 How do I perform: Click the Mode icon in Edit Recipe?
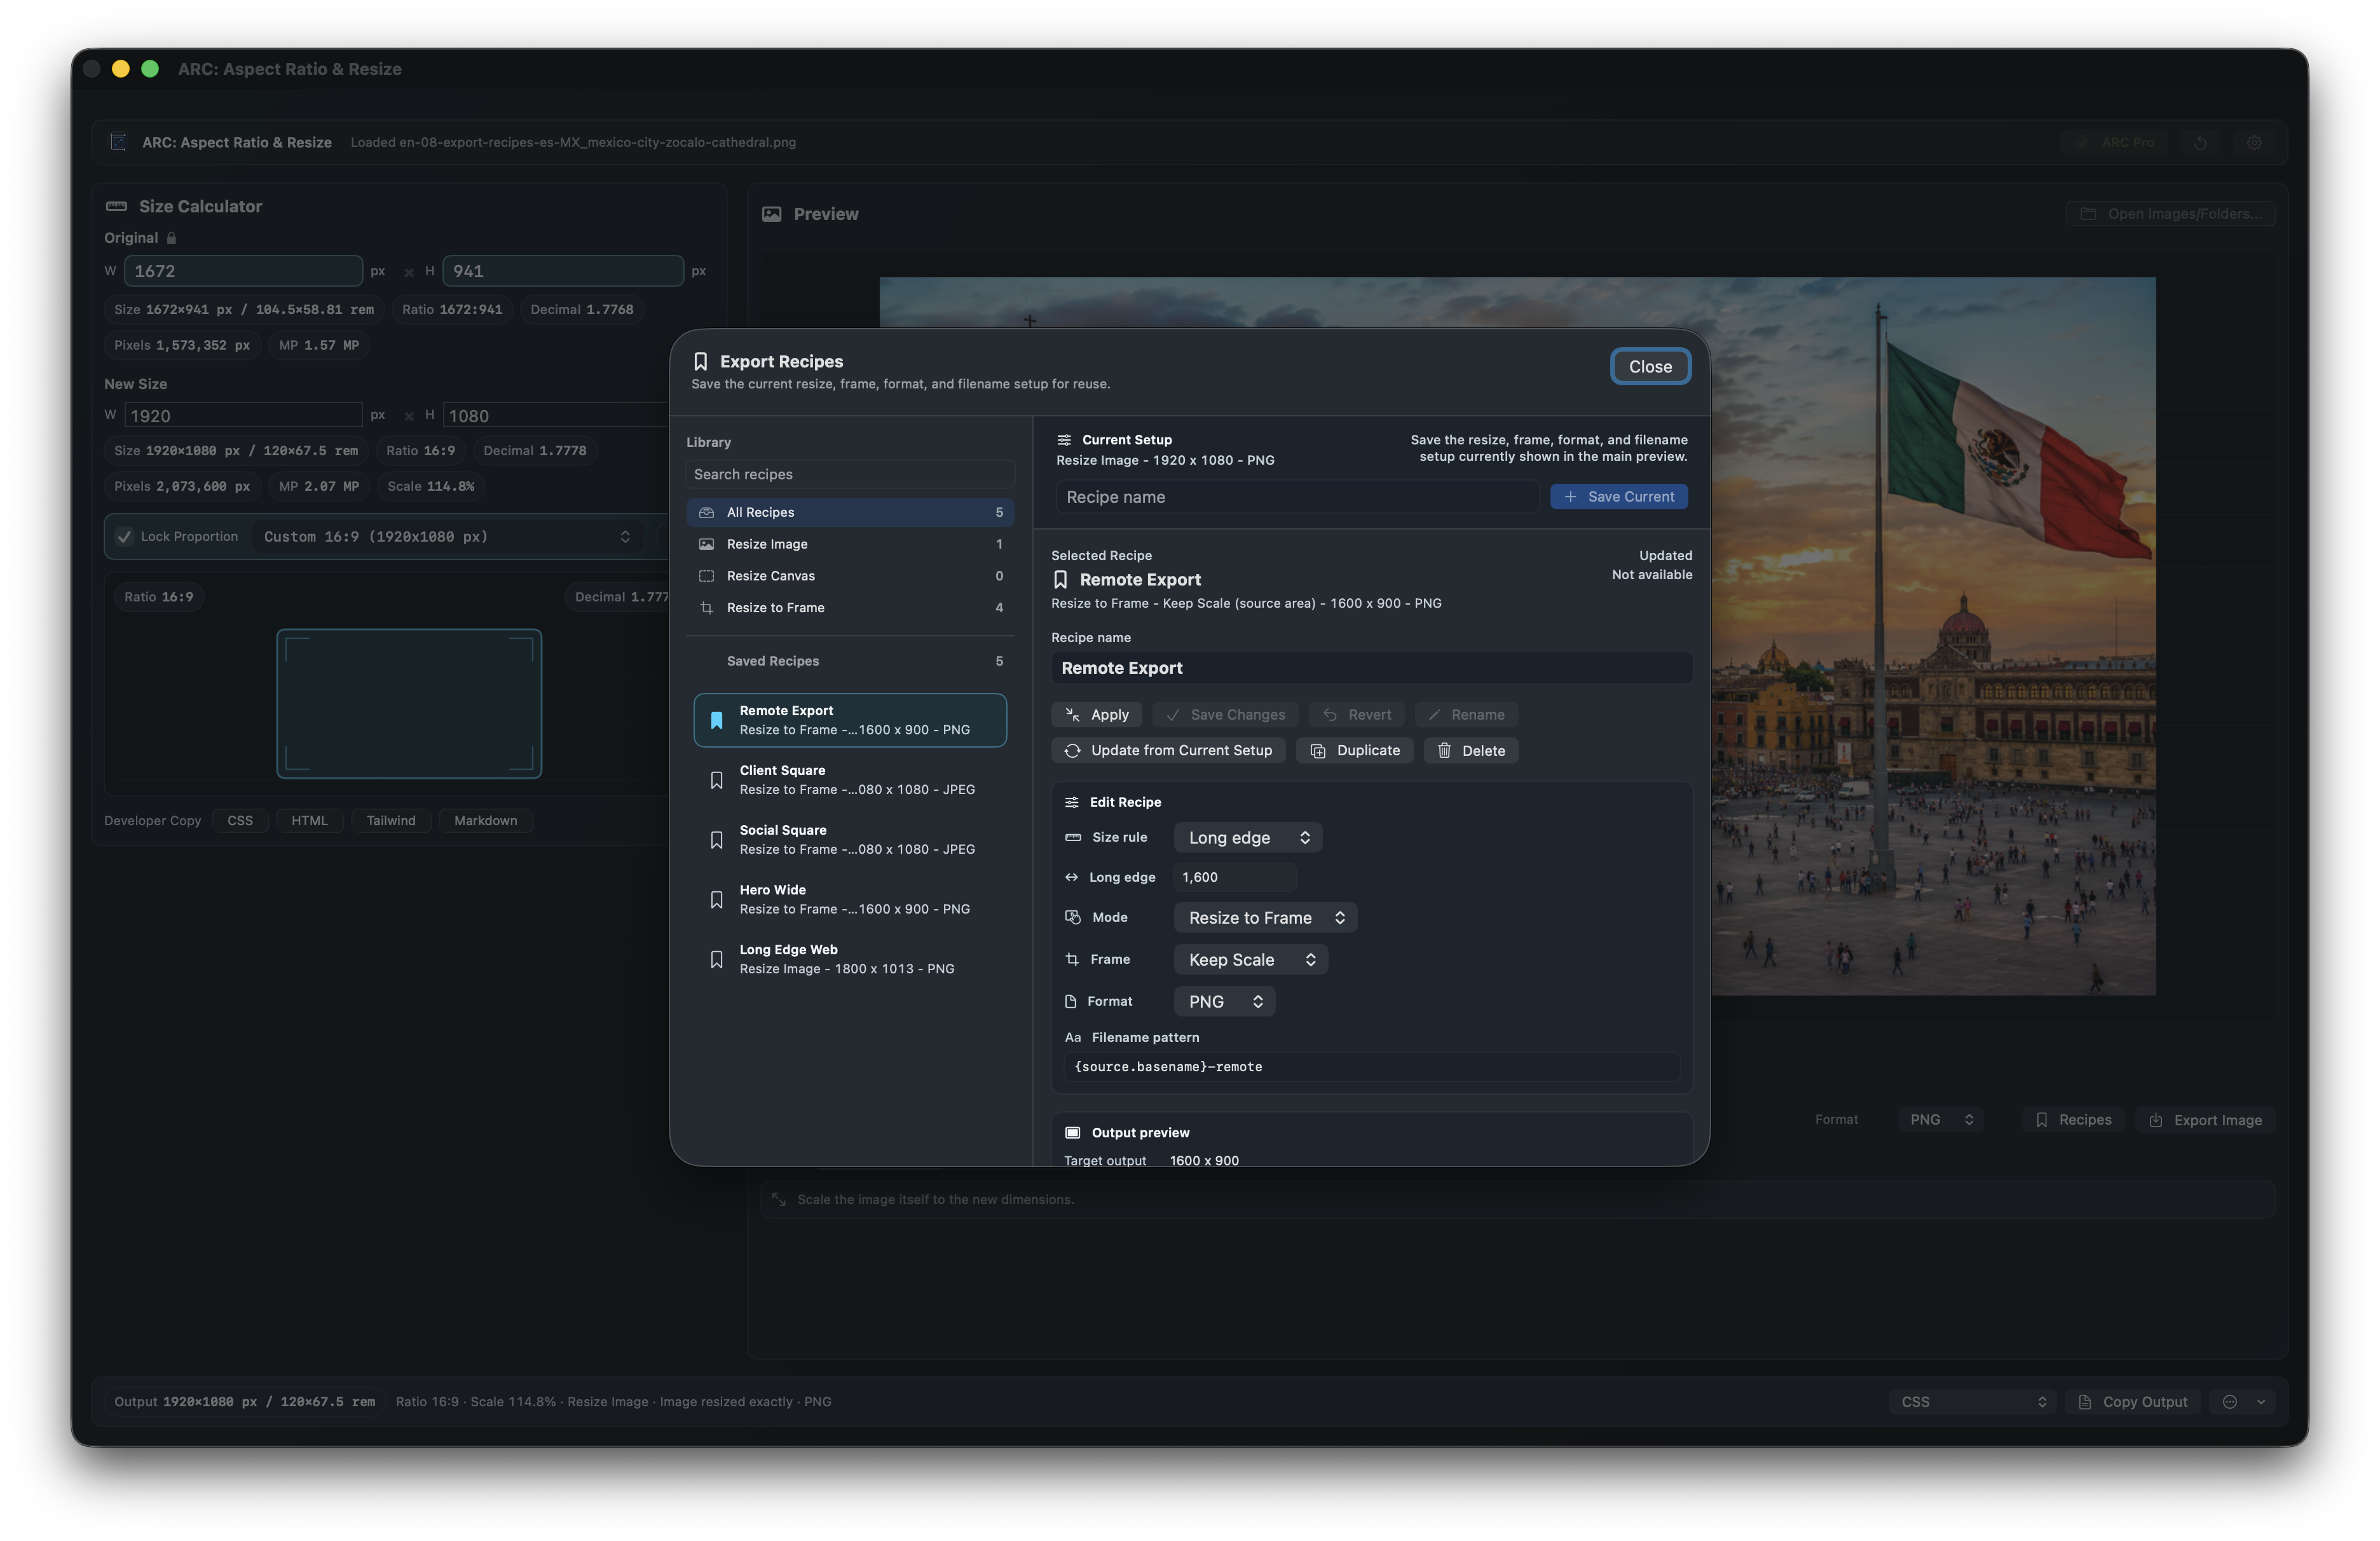click(1073, 917)
